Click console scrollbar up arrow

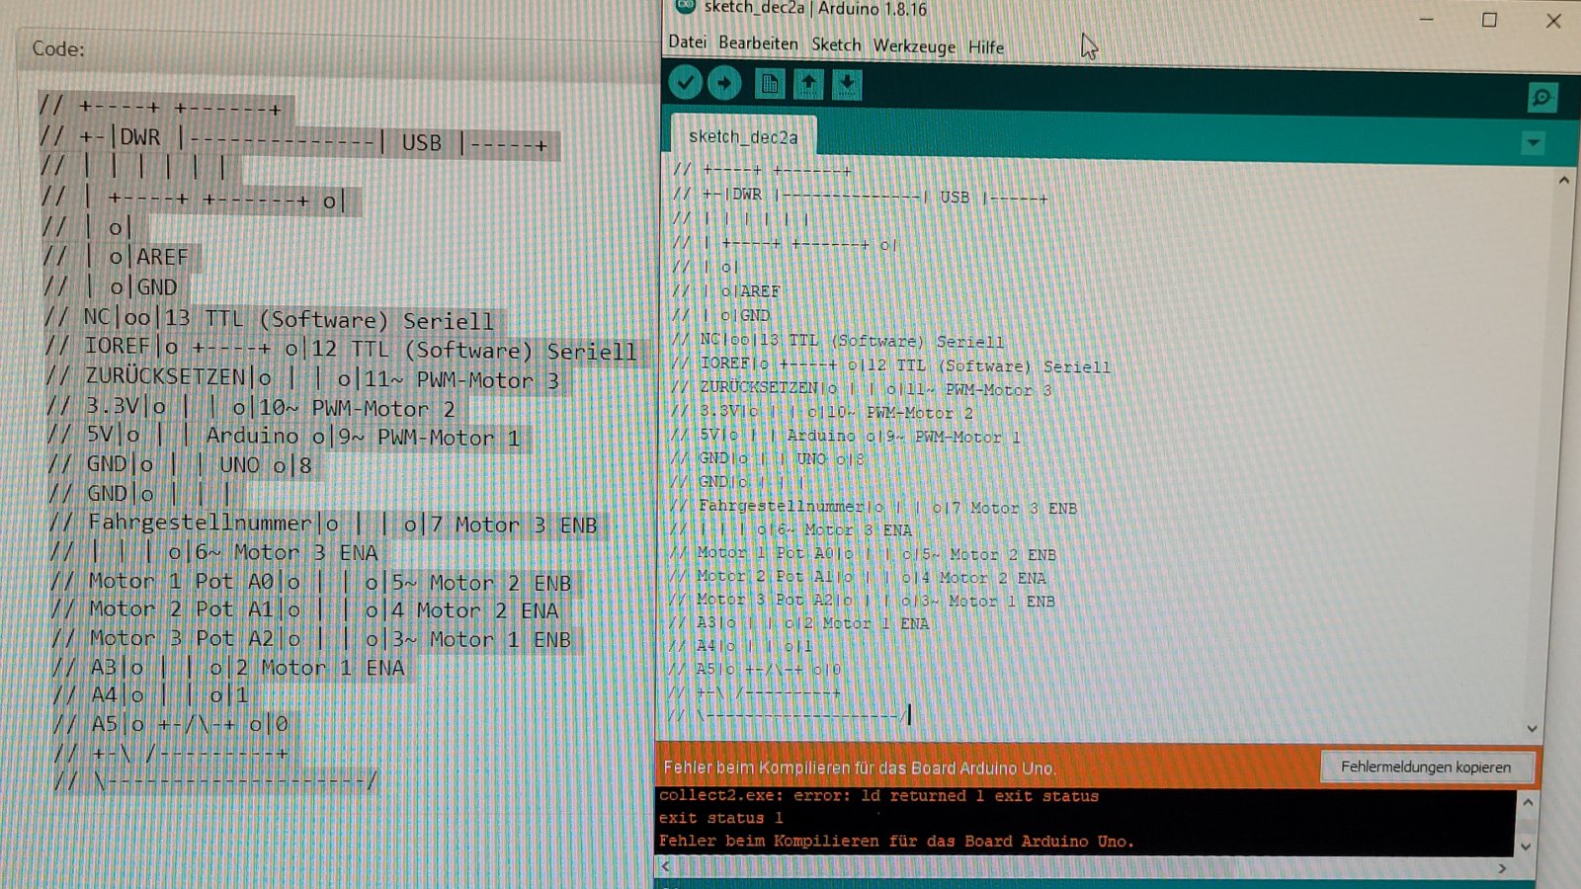[1528, 802]
